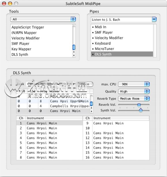Select channel 8 instrument row

coord(50,158)
